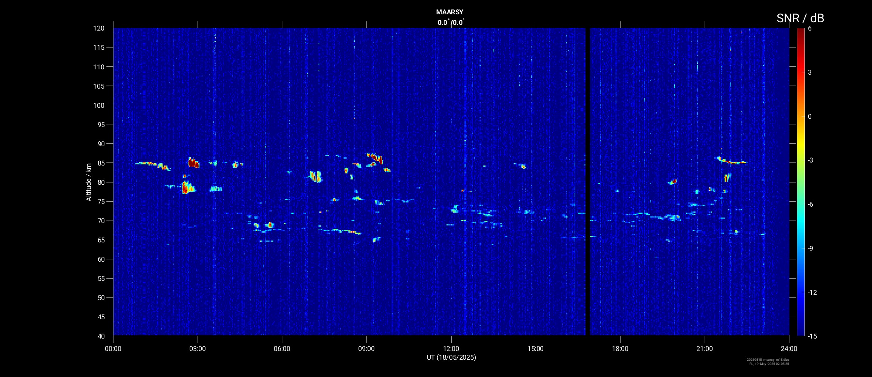Click the 06:00 time tick label
Image resolution: width=872 pixels, height=377 pixels.
click(282, 349)
